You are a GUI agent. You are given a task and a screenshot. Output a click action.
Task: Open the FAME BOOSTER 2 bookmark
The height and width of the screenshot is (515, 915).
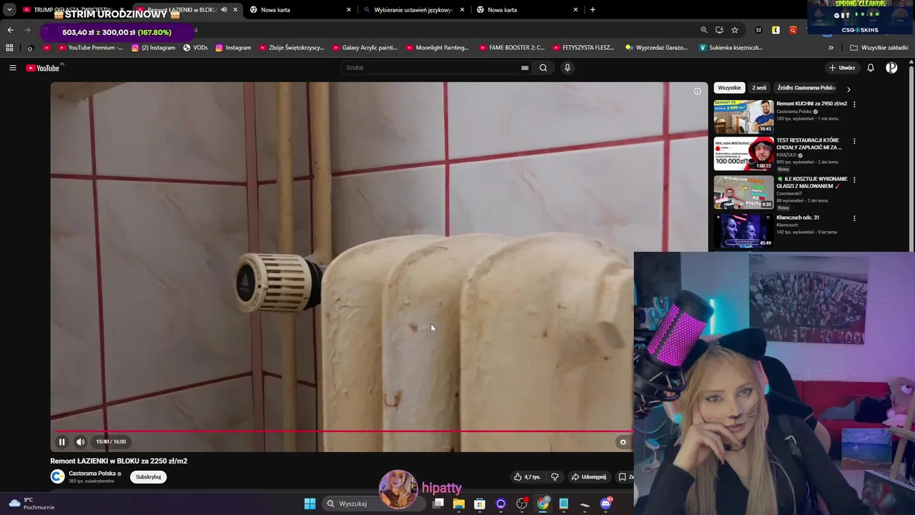tap(511, 48)
